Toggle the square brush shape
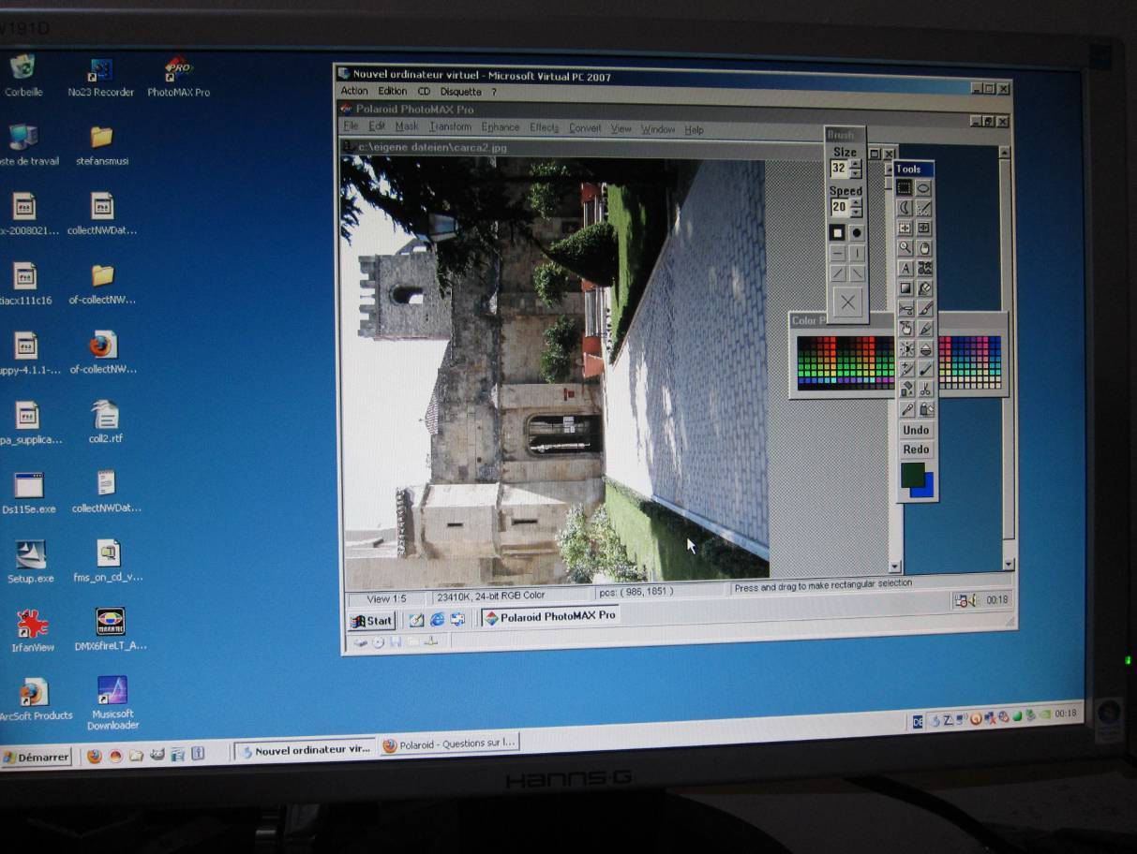The width and height of the screenshot is (1137, 854). point(837,232)
